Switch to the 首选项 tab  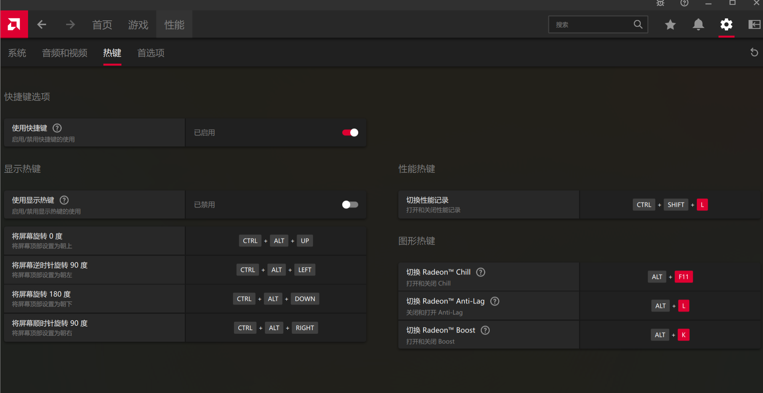[151, 53]
